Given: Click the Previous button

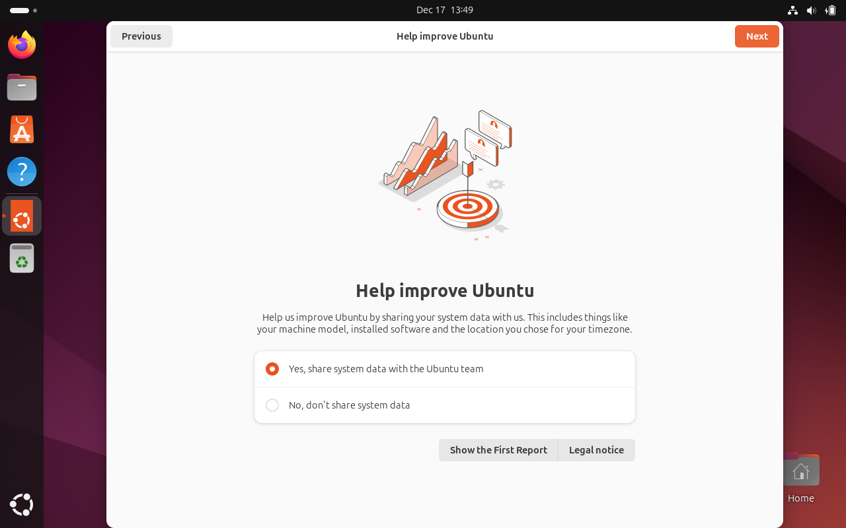Looking at the screenshot, I should point(141,36).
